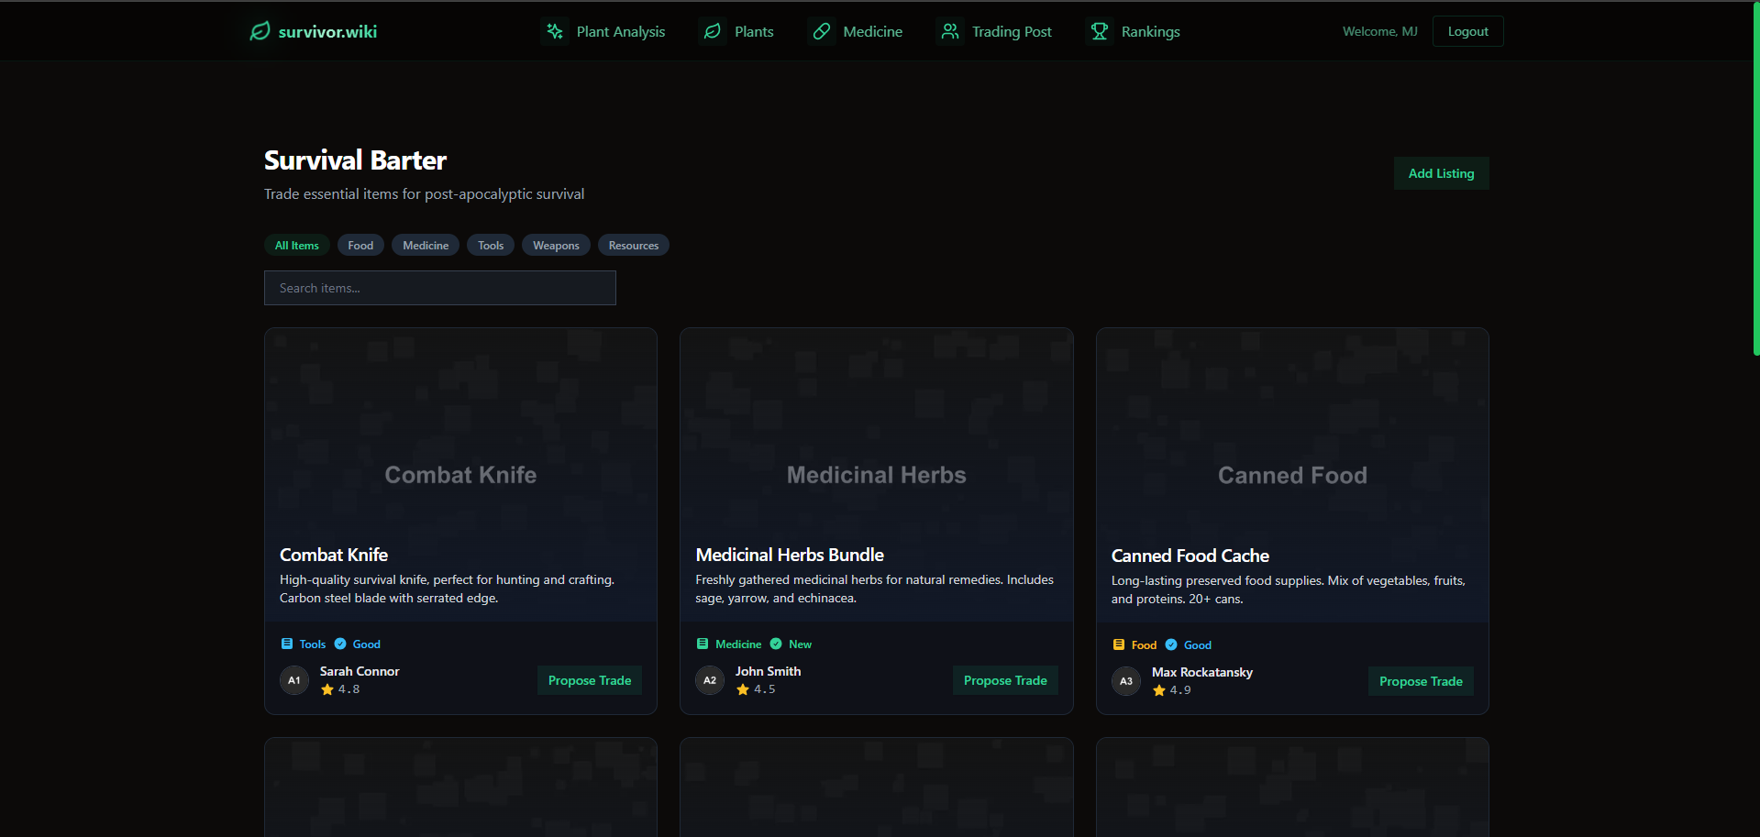Click the A3 avatar for Max Rockatansky
This screenshot has width=1760, height=837.
(1126, 681)
